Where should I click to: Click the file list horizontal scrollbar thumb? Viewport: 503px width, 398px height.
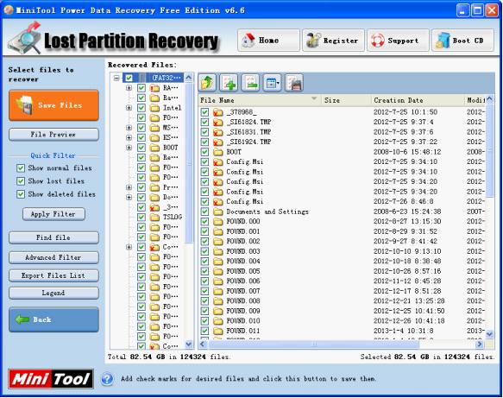point(314,344)
